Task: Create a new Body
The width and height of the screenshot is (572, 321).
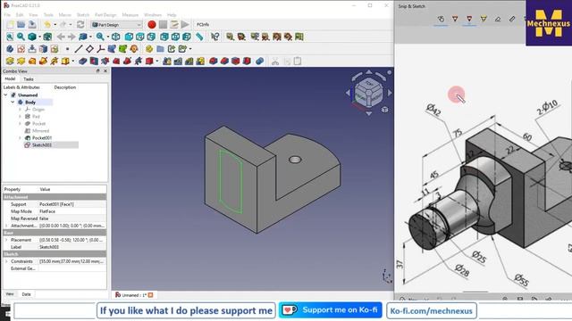Action: [x=10, y=49]
